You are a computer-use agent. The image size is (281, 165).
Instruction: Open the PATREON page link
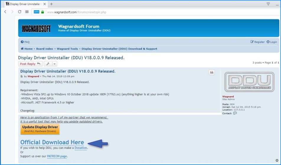click(57, 156)
